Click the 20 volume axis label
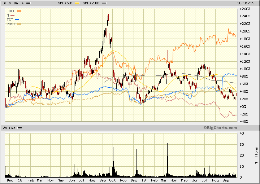The width and height of the screenshot is (260, 184). point(242,155)
